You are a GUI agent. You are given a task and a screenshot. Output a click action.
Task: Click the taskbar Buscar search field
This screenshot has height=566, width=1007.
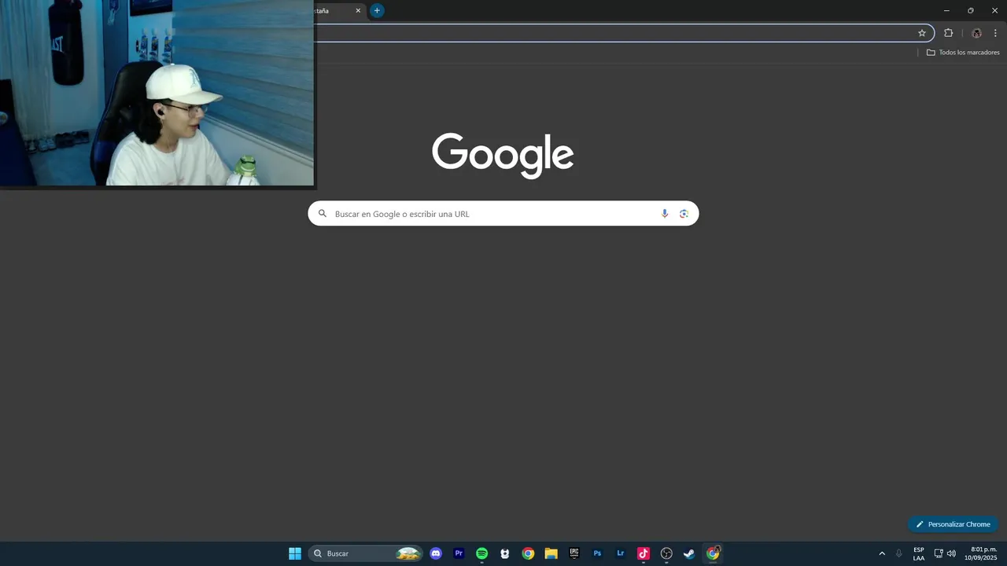[x=365, y=553]
